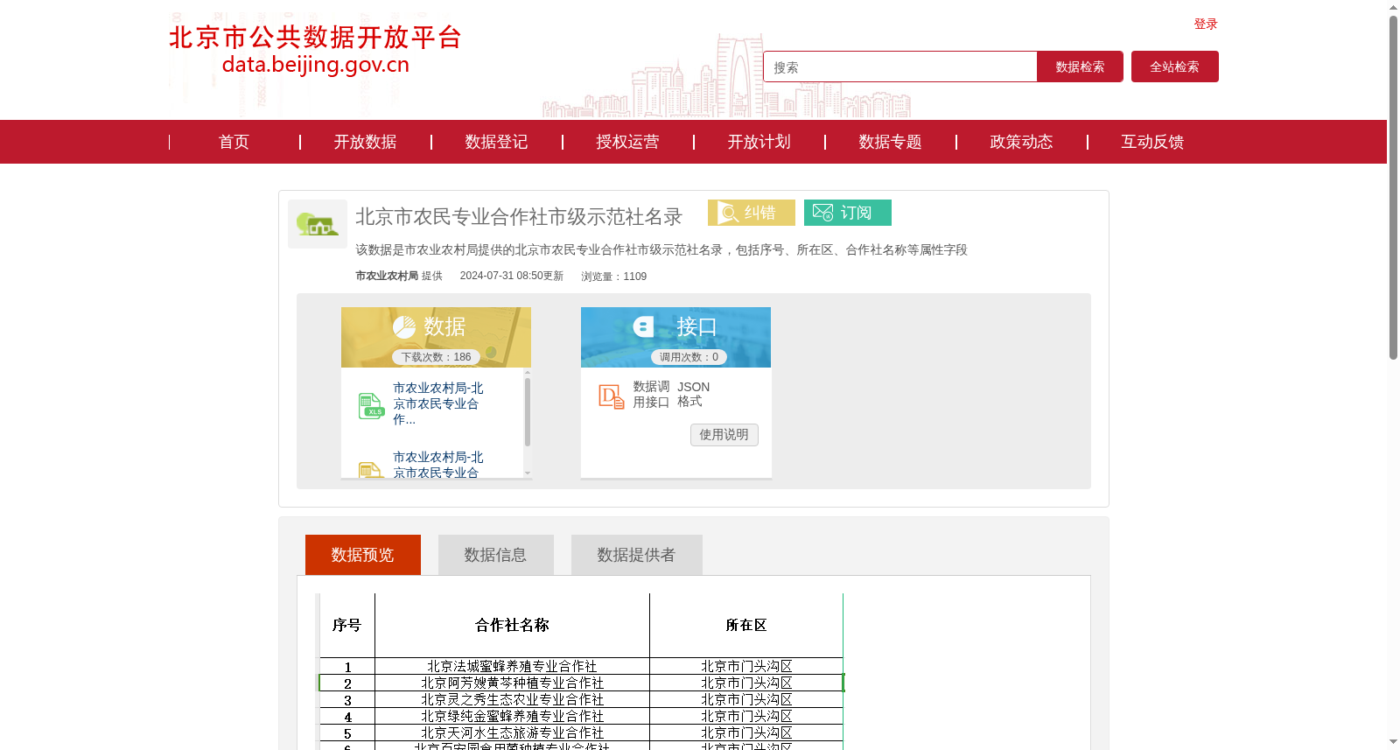Select 授权运营 in navigation bar
The image size is (1400, 750).
pyautogui.click(x=627, y=142)
